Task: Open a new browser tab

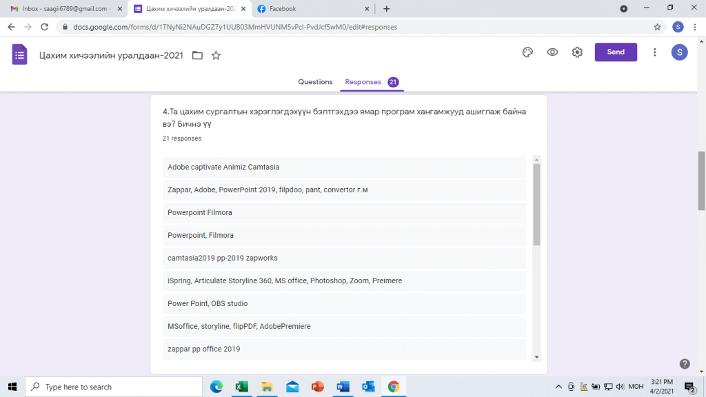Action: 386,8
